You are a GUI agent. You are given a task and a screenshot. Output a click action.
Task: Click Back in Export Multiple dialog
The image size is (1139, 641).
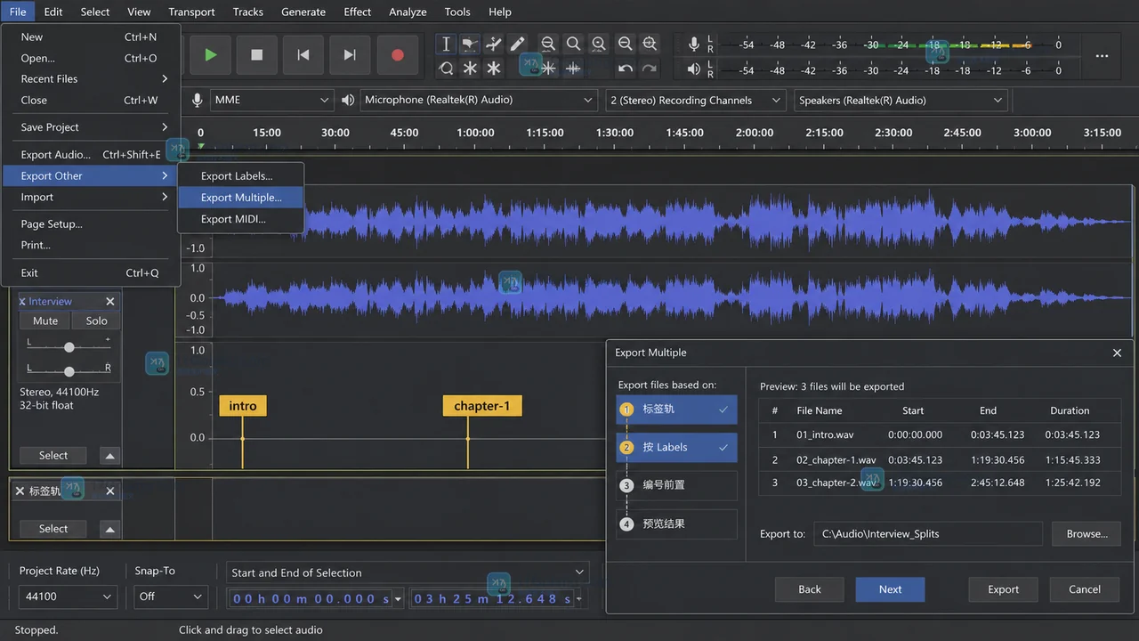[810, 589]
